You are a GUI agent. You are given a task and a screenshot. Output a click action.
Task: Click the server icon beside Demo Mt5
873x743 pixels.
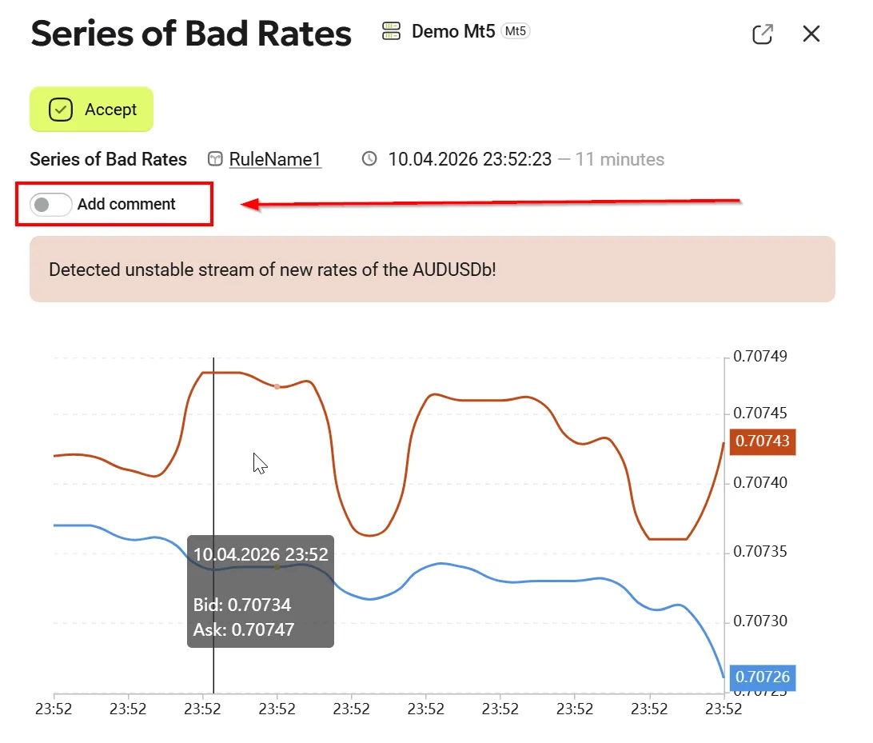(x=391, y=31)
